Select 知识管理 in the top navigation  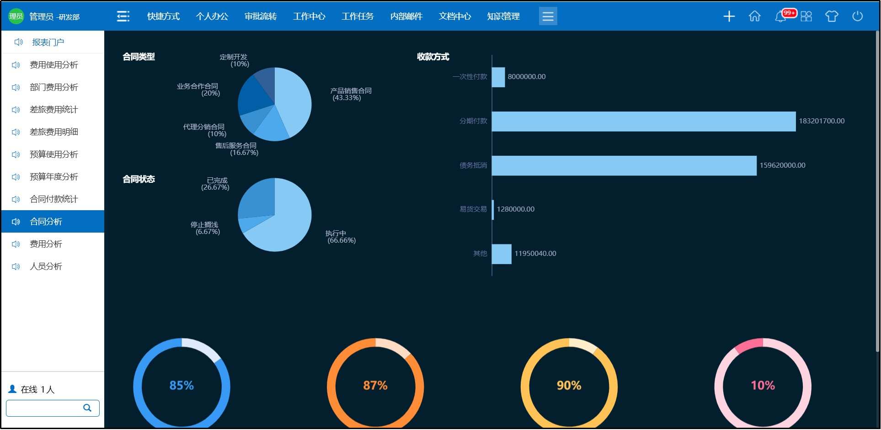click(503, 16)
